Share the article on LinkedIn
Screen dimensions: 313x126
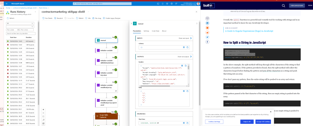tap(208, 23)
